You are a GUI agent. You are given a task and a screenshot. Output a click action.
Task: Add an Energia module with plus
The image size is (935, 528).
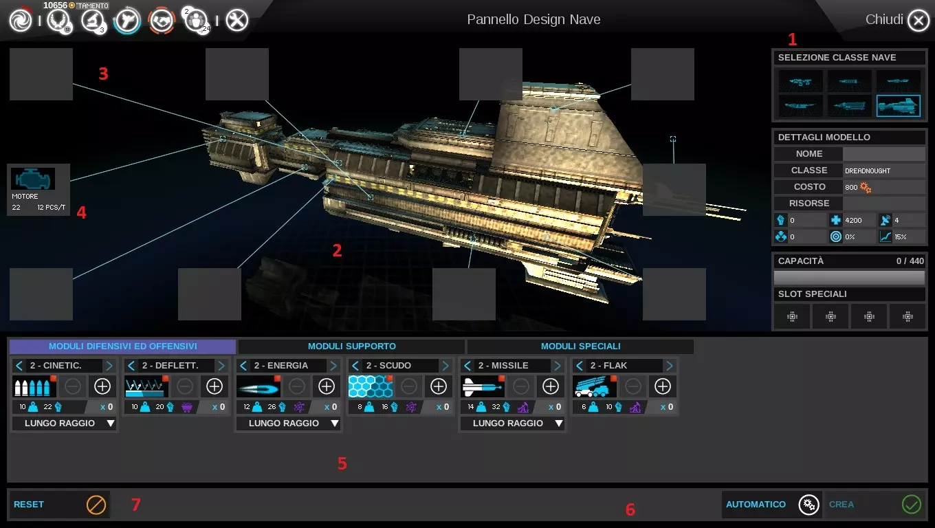(x=326, y=386)
